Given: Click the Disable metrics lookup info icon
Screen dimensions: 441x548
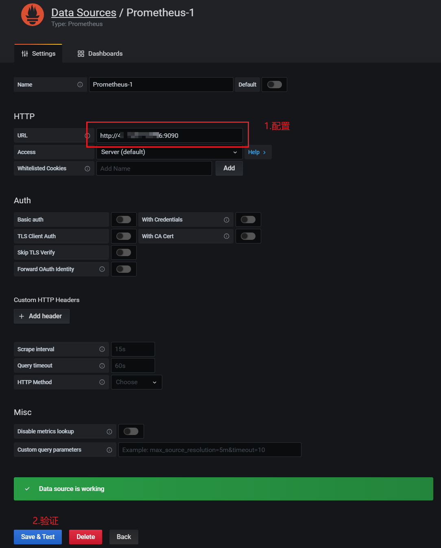Looking at the screenshot, I should pos(109,432).
